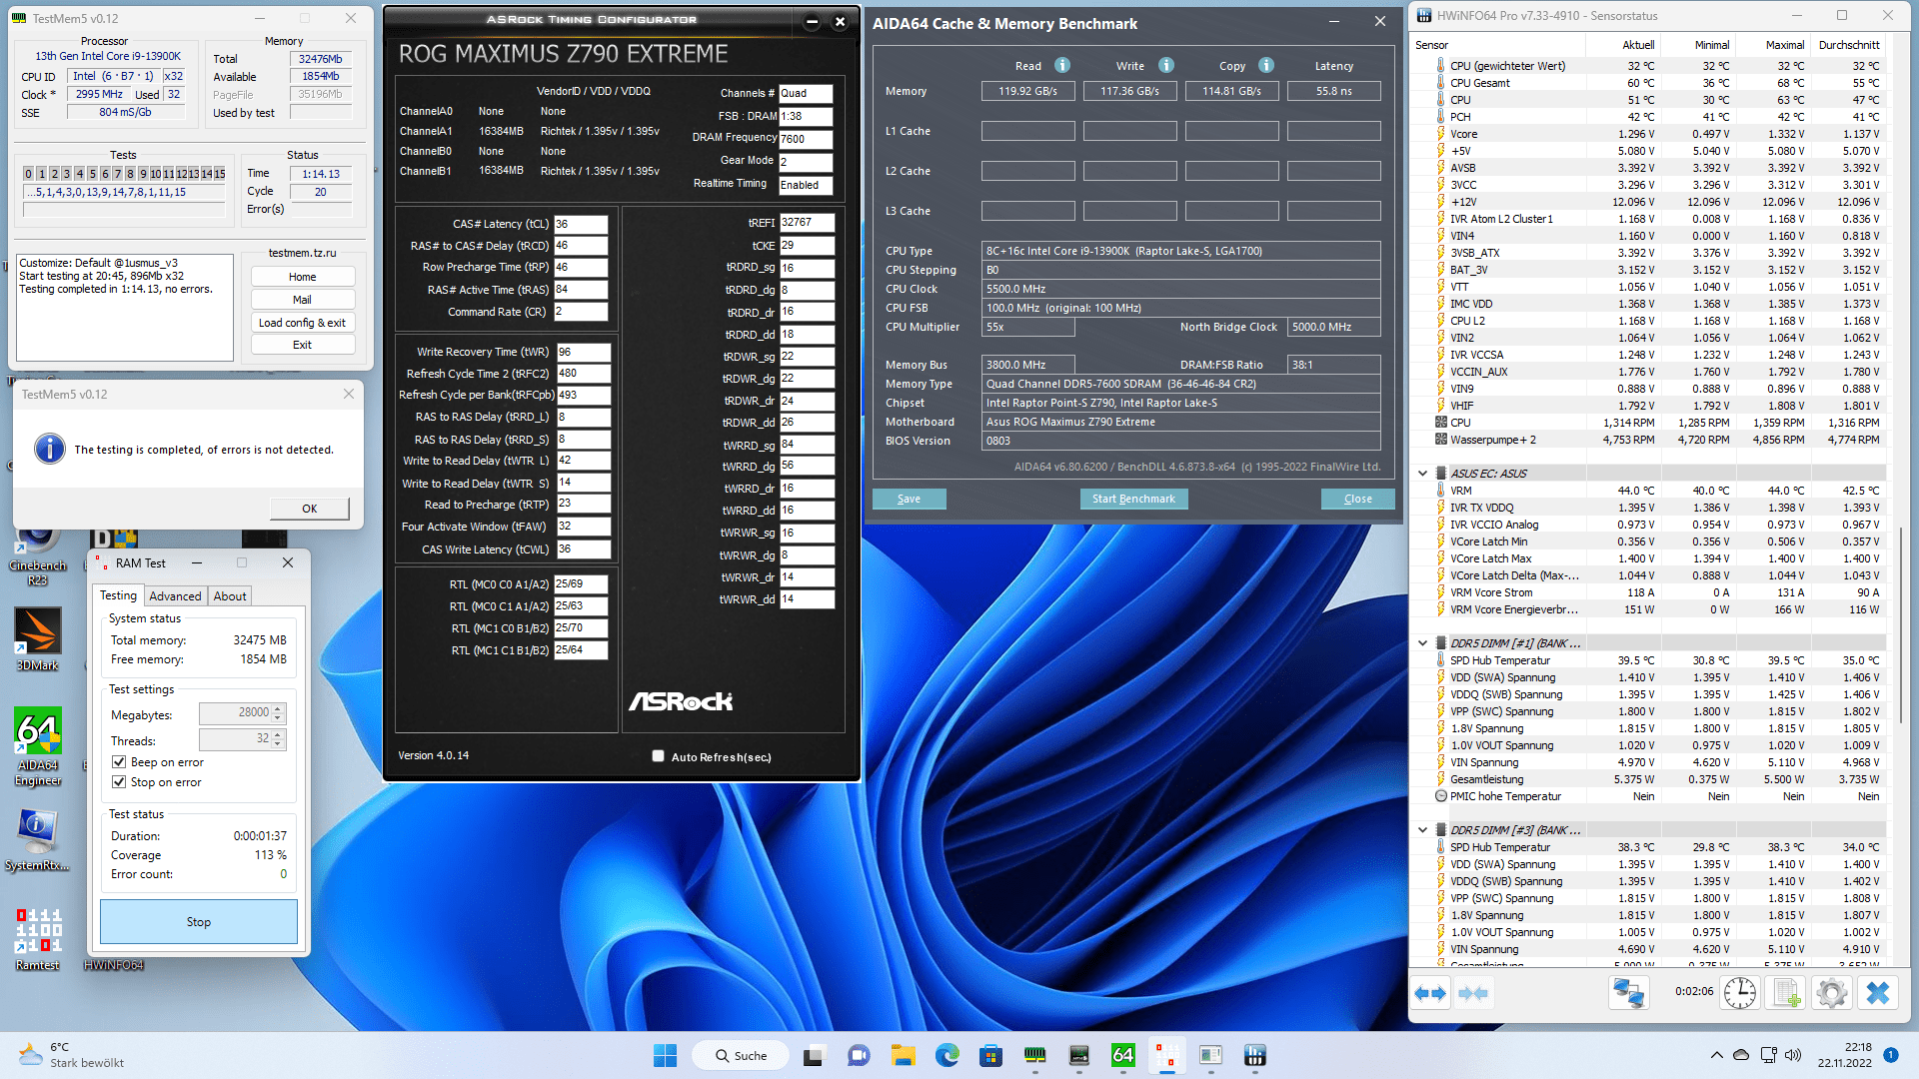1919x1079 pixels.
Task: Click info icon next to Write in AIDA64
Action: (1166, 65)
